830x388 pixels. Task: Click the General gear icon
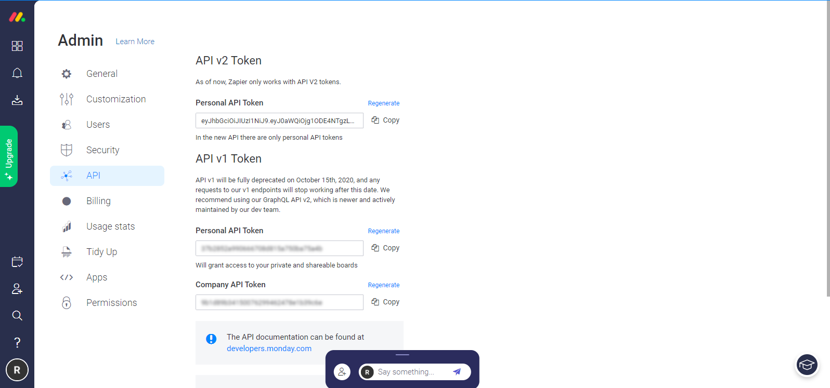(67, 74)
